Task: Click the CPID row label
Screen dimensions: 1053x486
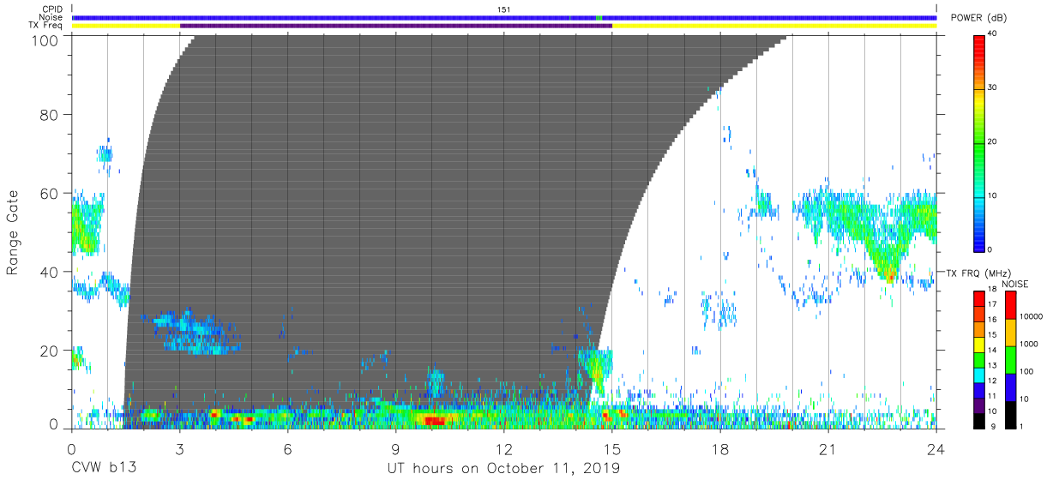Action: 51,9
